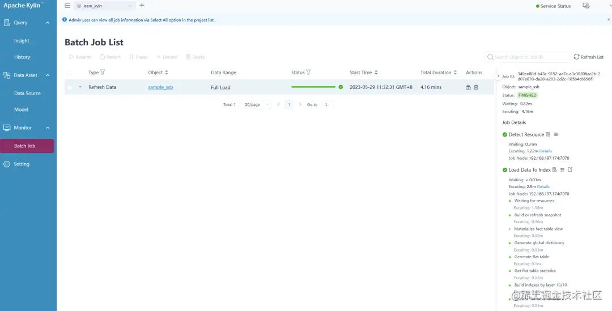Click the green finished status checkmark in row
This screenshot has width=612, height=311.
click(x=341, y=87)
